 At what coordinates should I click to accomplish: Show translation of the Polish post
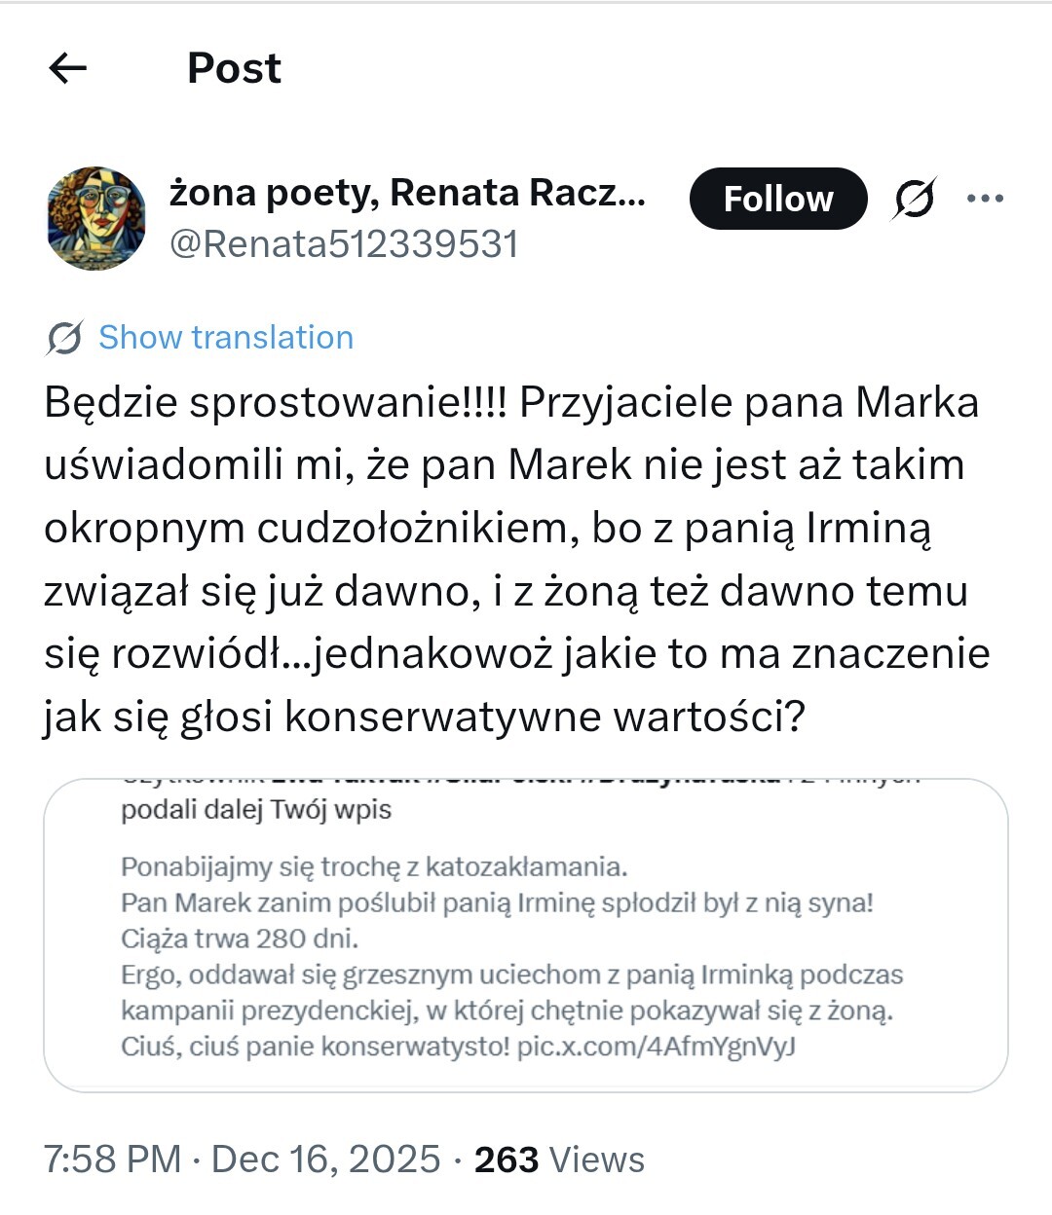226,338
